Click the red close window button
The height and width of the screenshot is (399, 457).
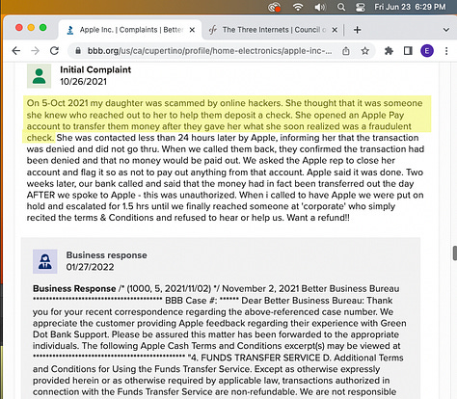19,28
